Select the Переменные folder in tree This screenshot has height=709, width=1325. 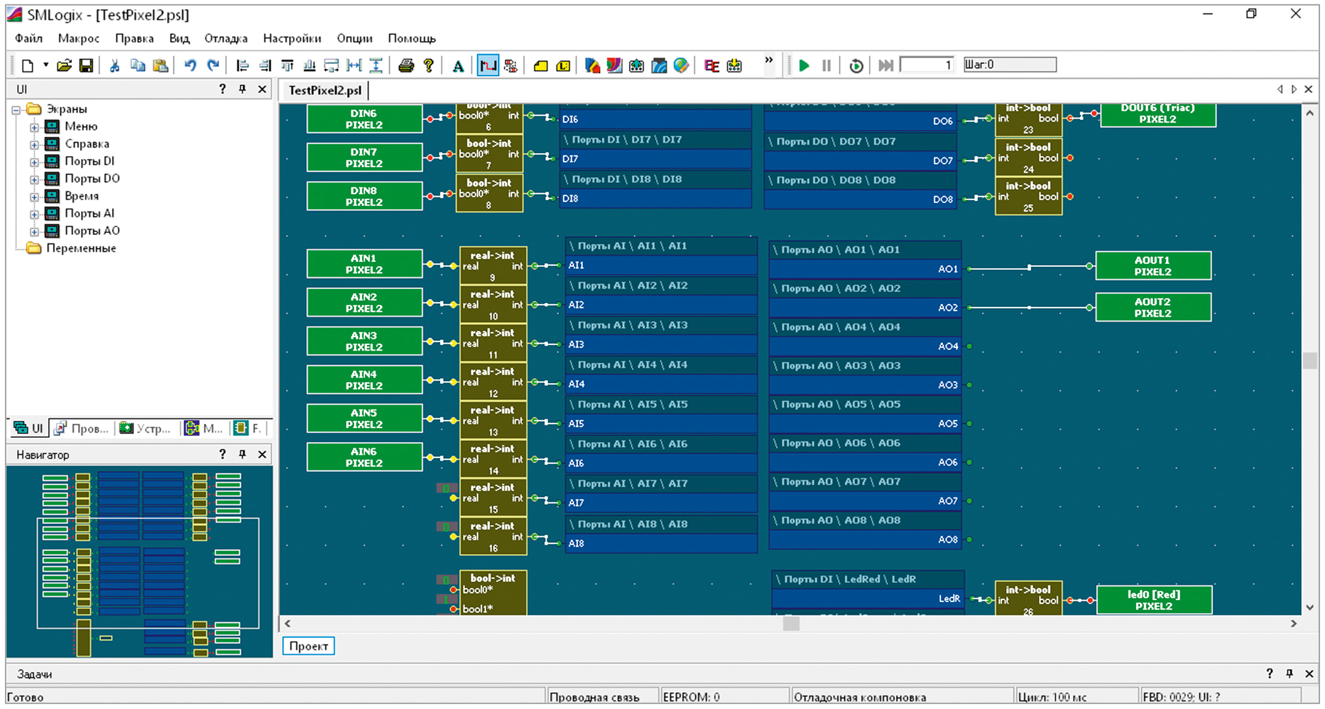[81, 248]
